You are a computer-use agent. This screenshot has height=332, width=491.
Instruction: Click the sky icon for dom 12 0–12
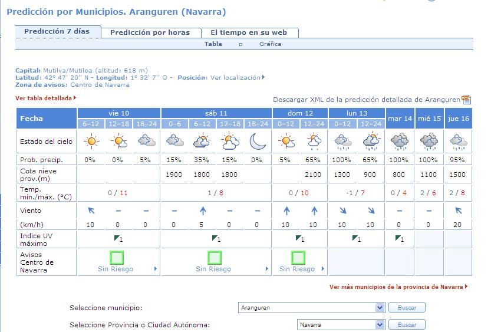pyautogui.click(x=286, y=141)
